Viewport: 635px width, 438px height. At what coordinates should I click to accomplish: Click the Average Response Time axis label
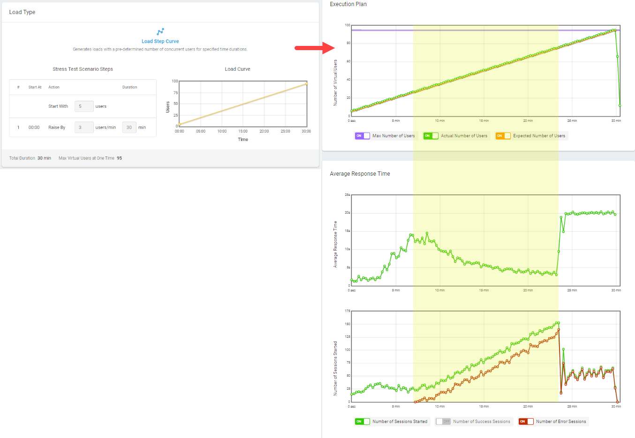(335, 244)
